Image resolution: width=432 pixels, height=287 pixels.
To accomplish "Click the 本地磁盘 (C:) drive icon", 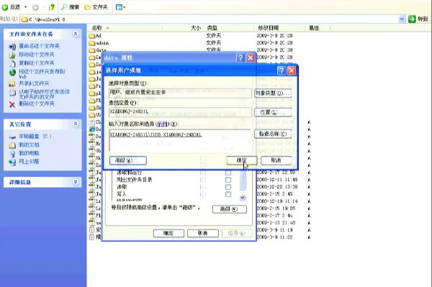I will click(x=12, y=137).
